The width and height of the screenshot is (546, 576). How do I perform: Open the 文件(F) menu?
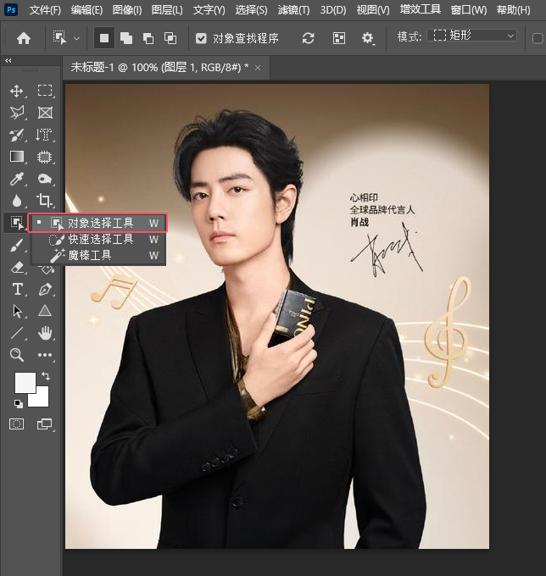point(45,10)
